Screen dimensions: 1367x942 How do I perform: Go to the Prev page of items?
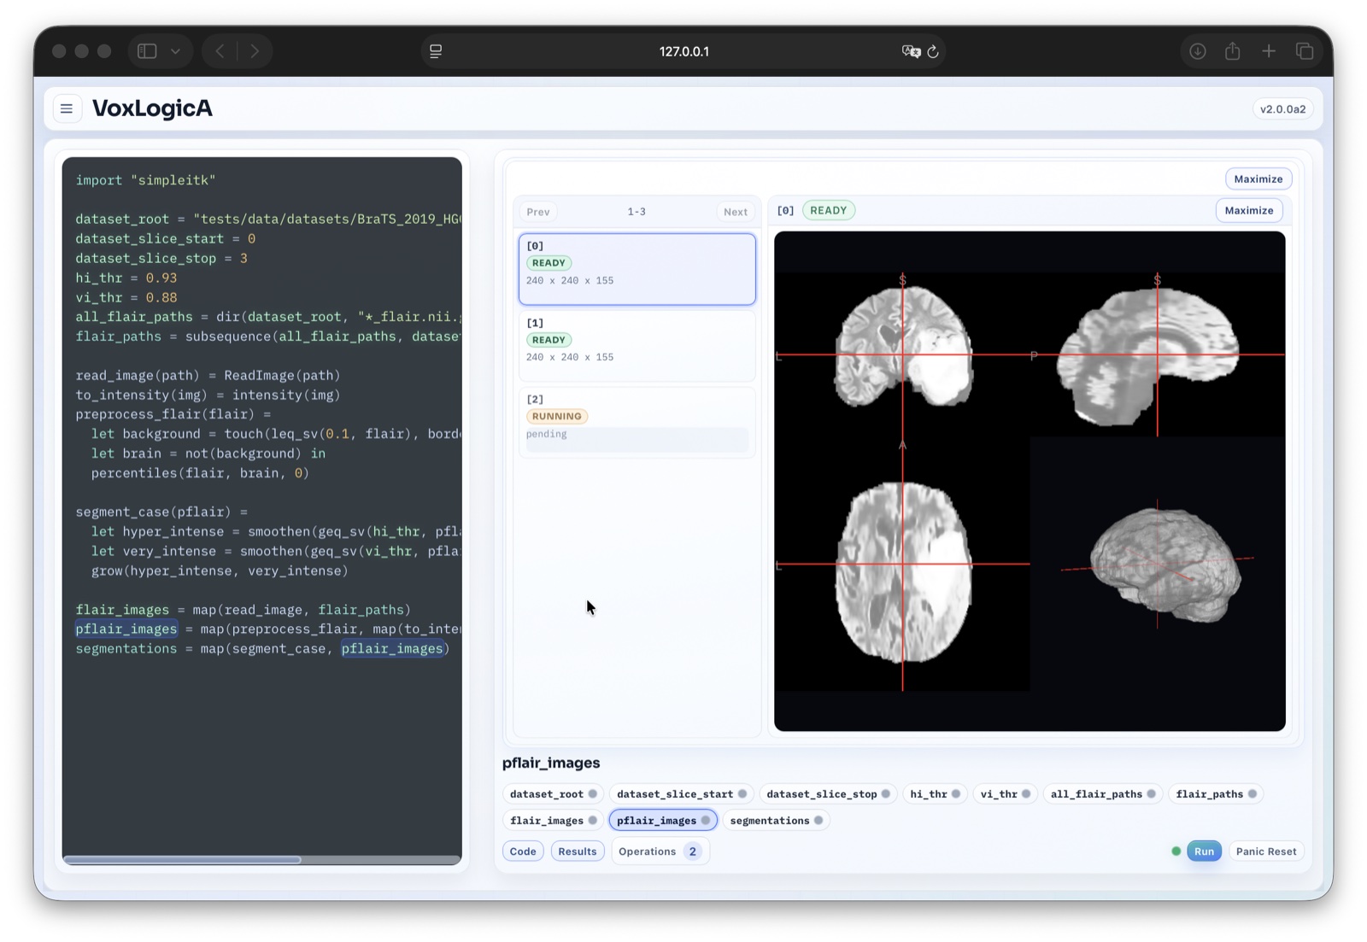[538, 212]
